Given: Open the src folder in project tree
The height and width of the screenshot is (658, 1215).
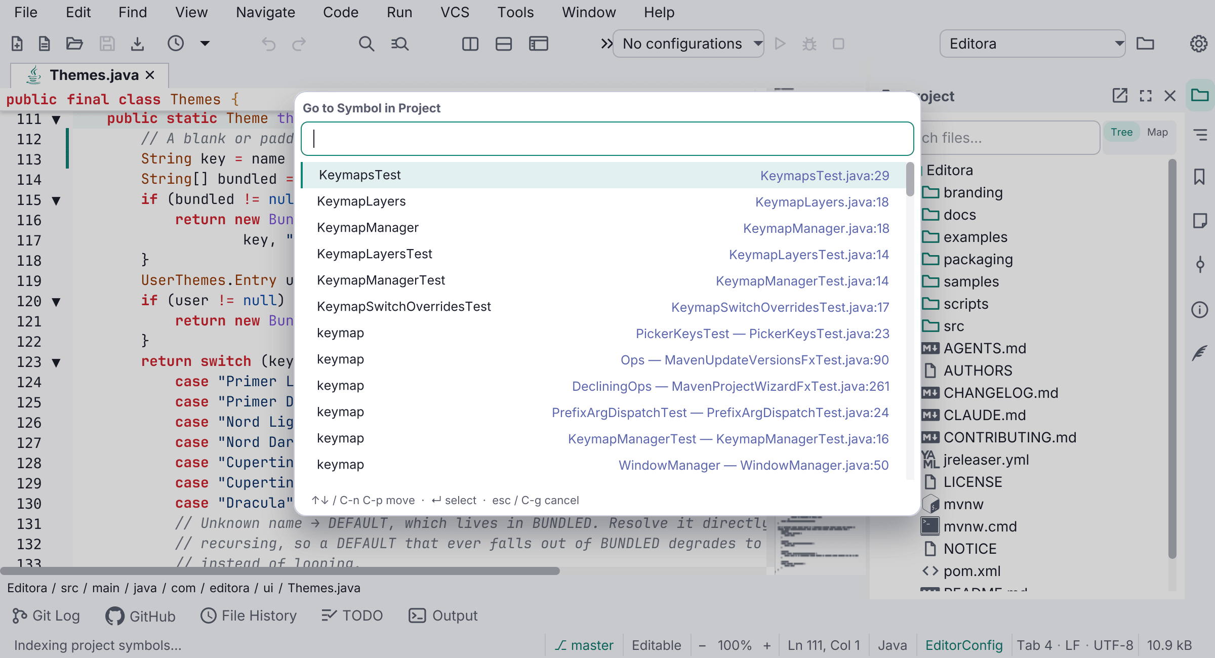Looking at the screenshot, I should [943, 326].
